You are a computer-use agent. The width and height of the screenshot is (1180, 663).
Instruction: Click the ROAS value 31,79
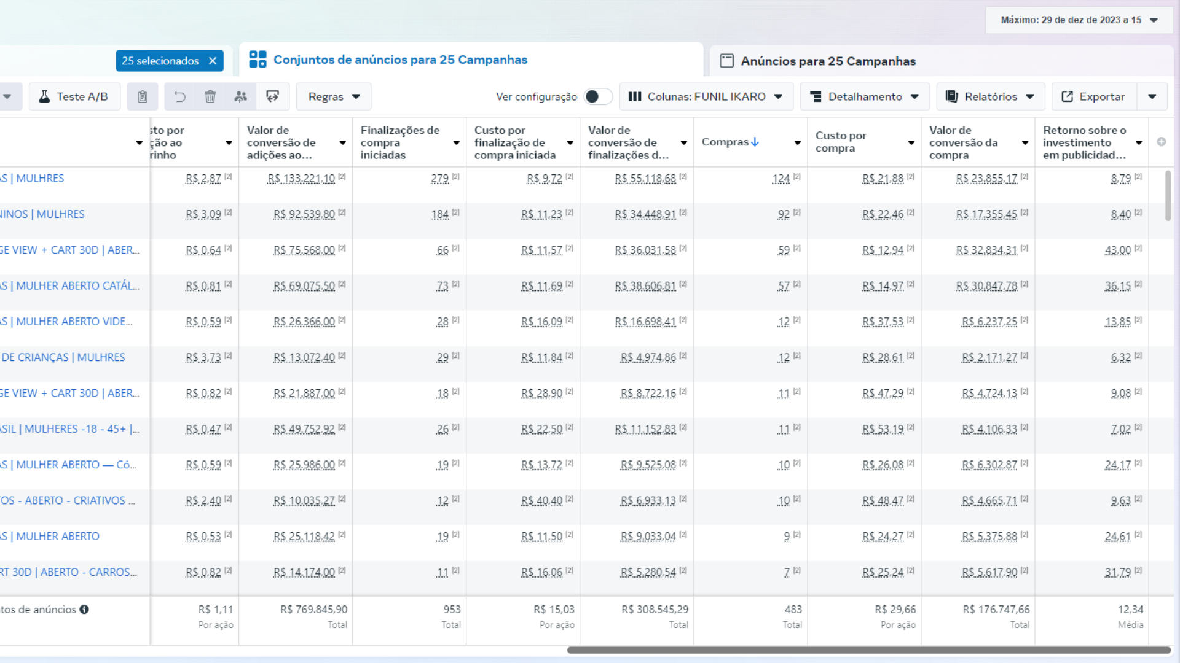1117,572
